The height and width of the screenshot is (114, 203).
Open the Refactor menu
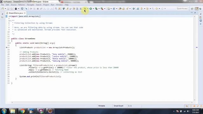pyautogui.click(x=22, y=5)
